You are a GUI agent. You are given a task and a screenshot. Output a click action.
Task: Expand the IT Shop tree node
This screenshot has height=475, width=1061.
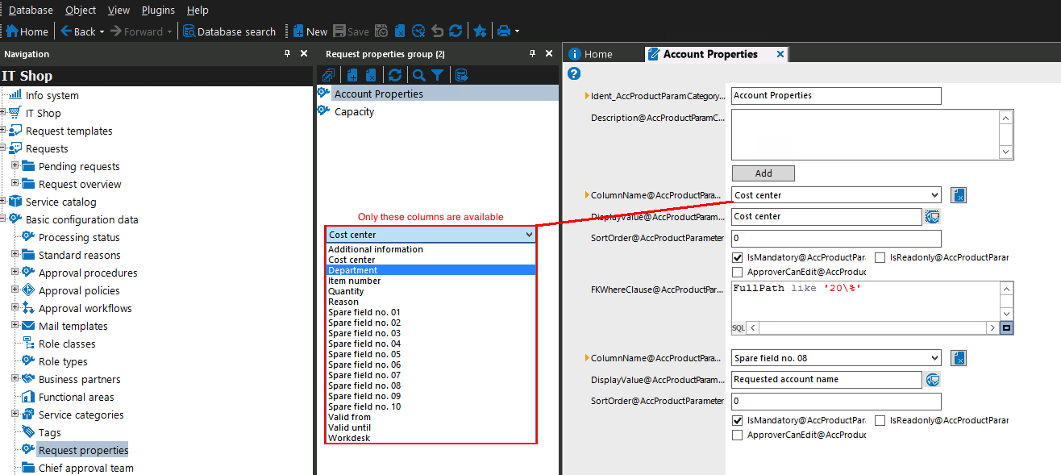[3, 113]
